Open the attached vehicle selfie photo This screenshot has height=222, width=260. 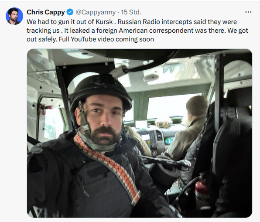pos(140,133)
